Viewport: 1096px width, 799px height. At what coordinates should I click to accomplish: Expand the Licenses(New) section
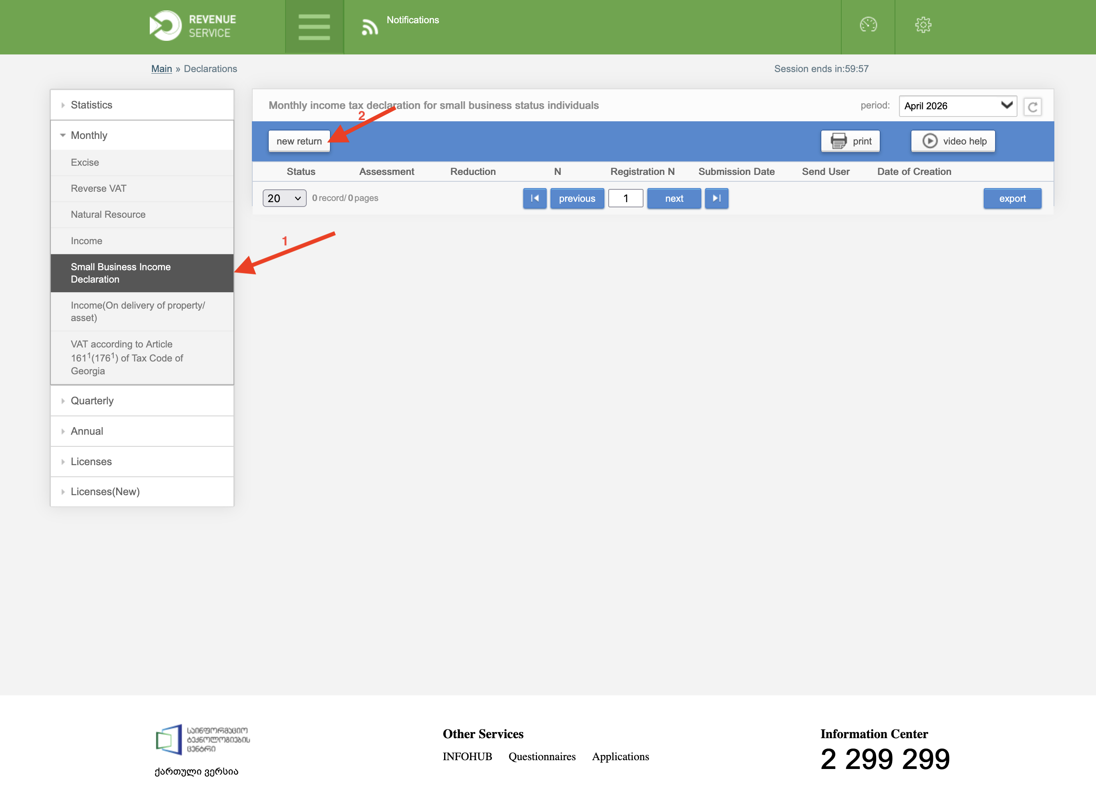(142, 492)
